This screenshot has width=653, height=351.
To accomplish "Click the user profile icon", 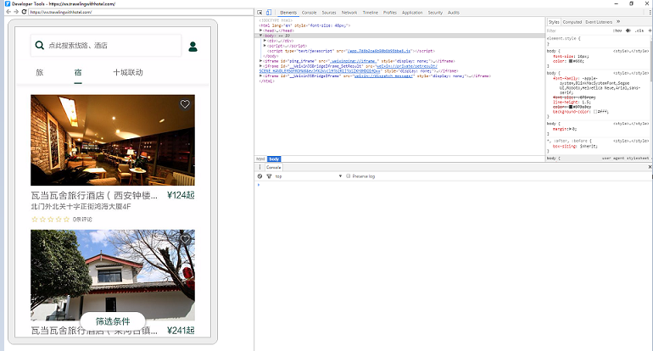I will 193,46.
